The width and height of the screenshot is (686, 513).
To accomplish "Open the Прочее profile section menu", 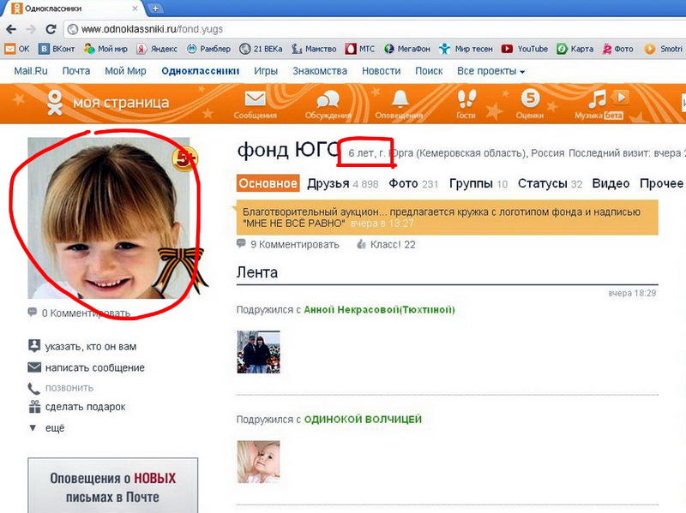I will [661, 183].
